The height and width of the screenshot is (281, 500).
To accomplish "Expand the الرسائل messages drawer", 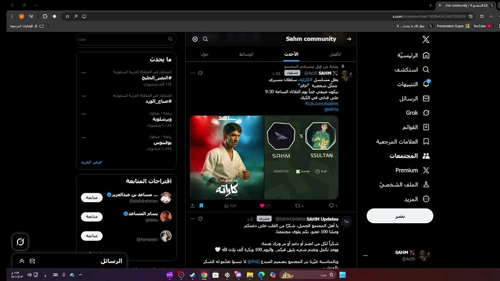I will tap(22, 261).
